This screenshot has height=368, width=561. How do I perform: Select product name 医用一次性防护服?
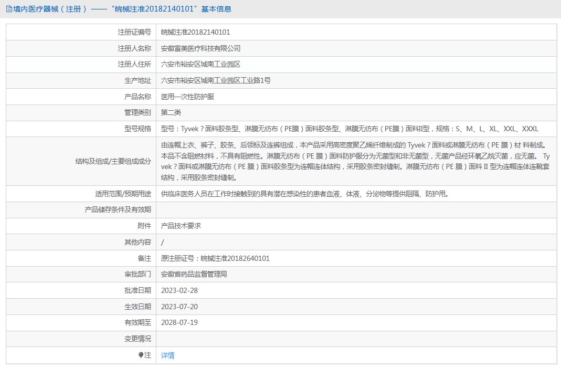click(187, 97)
